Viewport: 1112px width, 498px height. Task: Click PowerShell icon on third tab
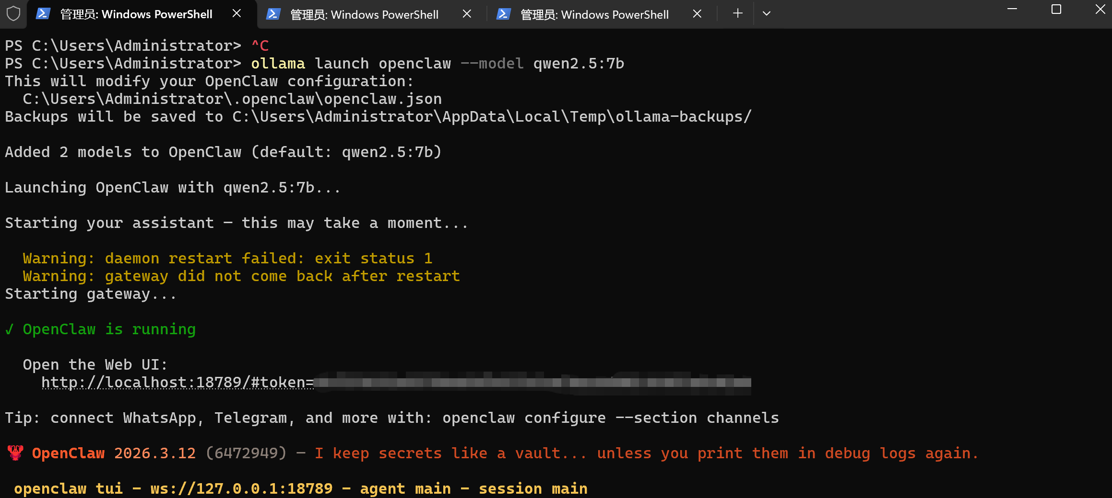pyautogui.click(x=503, y=14)
